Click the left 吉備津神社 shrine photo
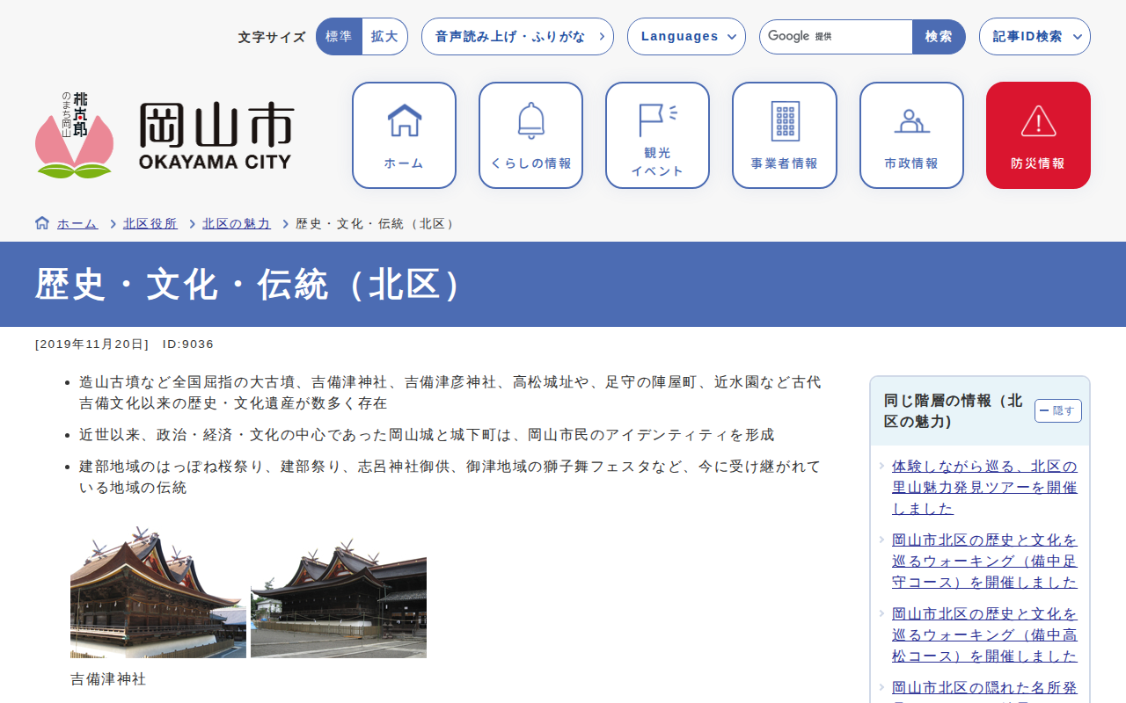1126x703 pixels. (x=158, y=592)
